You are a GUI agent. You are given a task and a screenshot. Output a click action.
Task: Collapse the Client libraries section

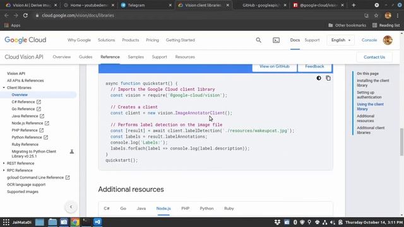[x=4, y=88]
